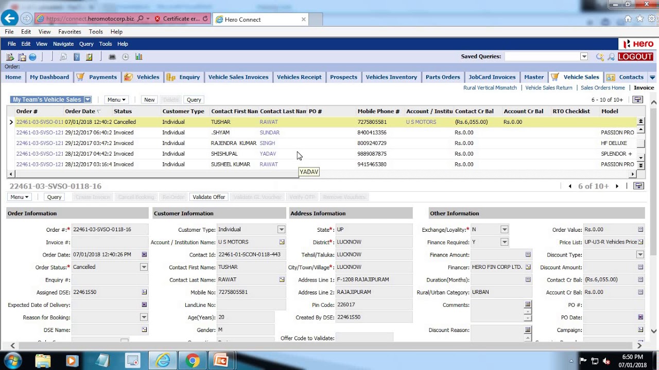Image resolution: width=659 pixels, height=370 pixels.
Task: Expand Exchange/Loyality dropdown
Action: (x=504, y=230)
